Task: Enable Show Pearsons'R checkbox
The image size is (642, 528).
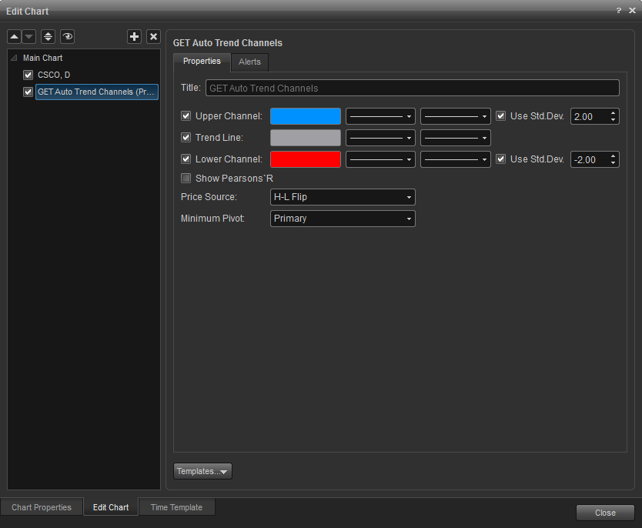Action: coord(186,178)
